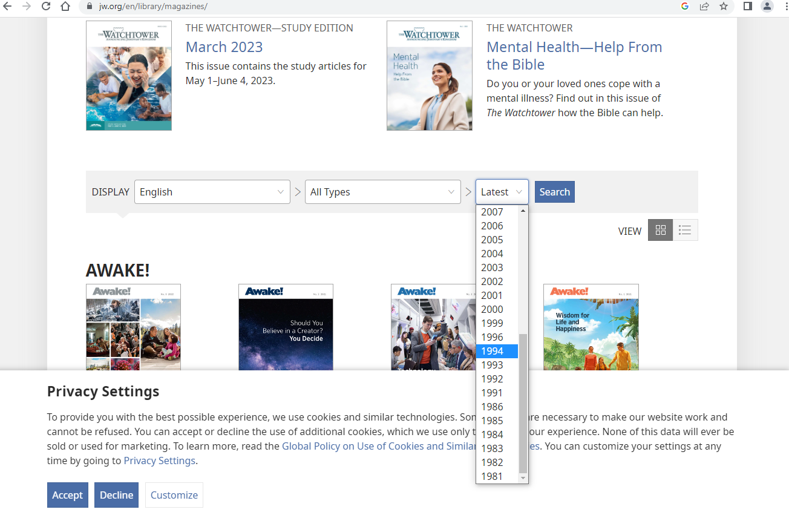The width and height of the screenshot is (789, 518).
Task: Collapse the Latest year dropdown
Action: pyautogui.click(x=502, y=192)
